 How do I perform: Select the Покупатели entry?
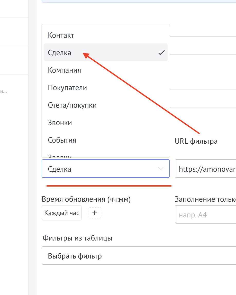[67, 88]
